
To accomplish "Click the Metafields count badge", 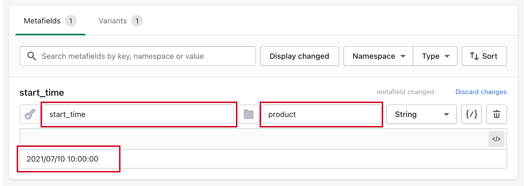I will pyautogui.click(x=71, y=21).
